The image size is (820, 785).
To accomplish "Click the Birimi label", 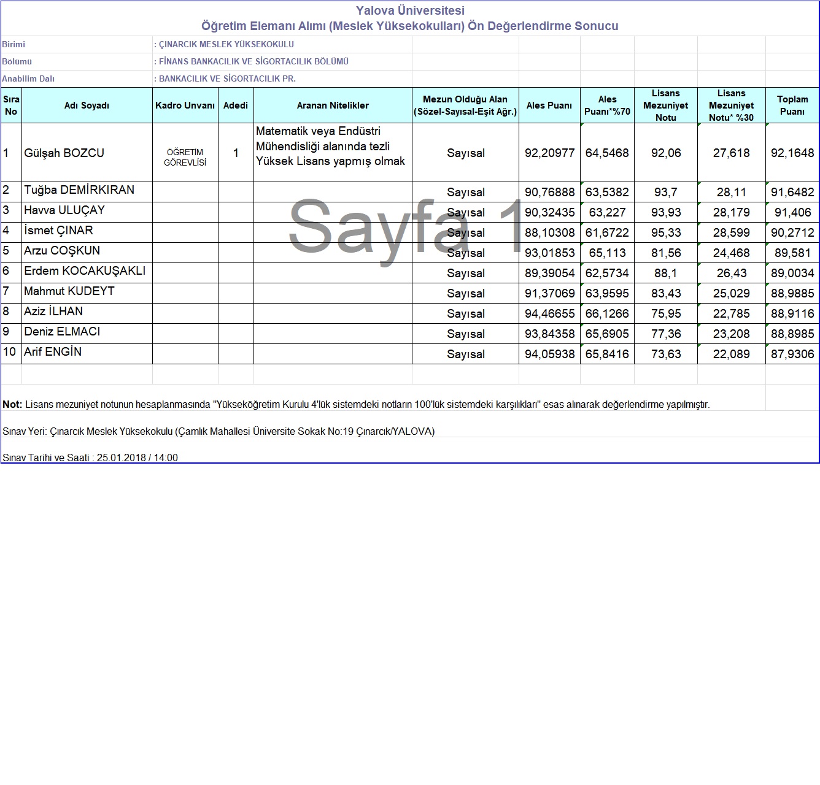I will click(14, 44).
